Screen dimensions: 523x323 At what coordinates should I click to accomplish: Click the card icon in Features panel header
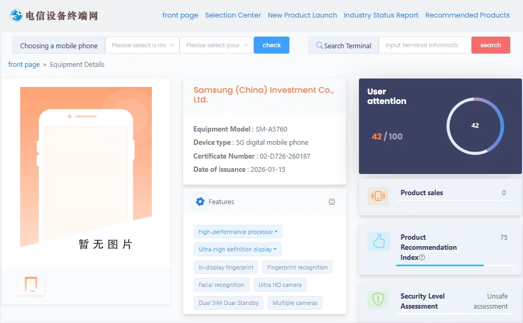pos(331,202)
